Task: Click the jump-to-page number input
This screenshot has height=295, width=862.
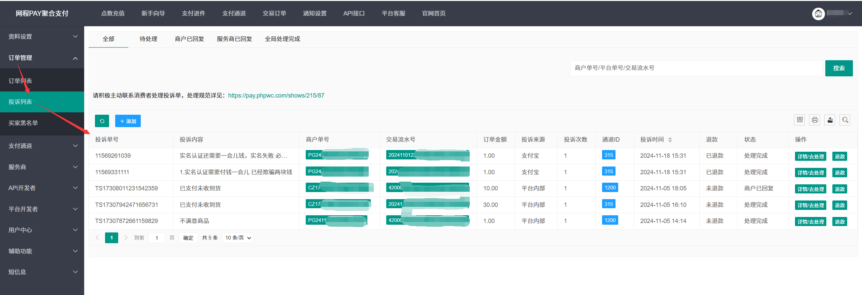Action: pos(157,238)
